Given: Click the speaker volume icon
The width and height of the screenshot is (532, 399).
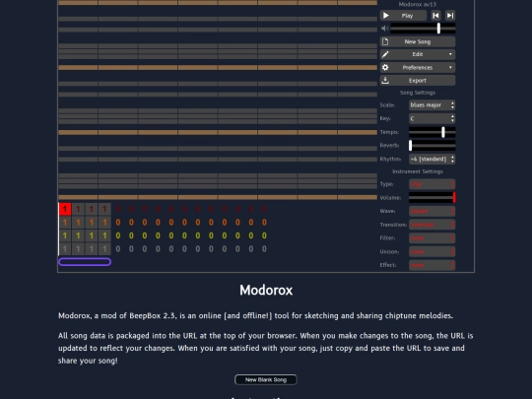Looking at the screenshot, I should 385,29.
